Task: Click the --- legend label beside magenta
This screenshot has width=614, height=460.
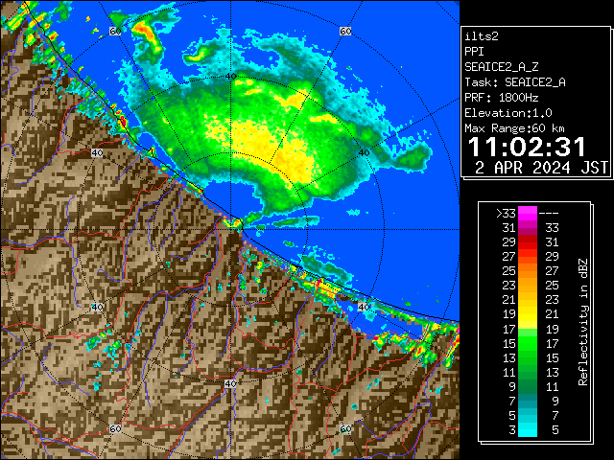Action: click(549, 214)
